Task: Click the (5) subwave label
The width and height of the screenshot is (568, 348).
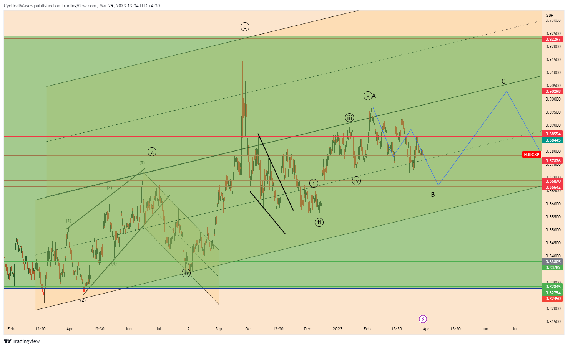Action: pyautogui.click(x=142, y=163)
